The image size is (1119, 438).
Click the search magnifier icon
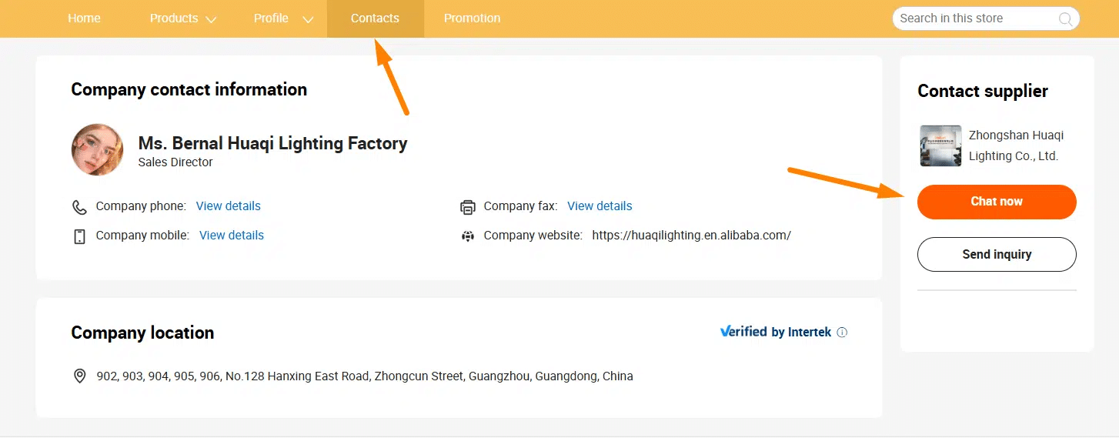[x=1065, y=19]
